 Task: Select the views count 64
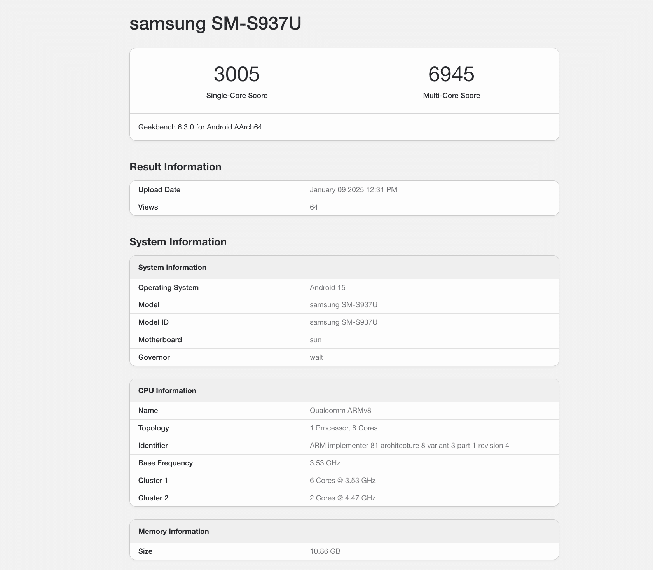[x=314, y=207]
